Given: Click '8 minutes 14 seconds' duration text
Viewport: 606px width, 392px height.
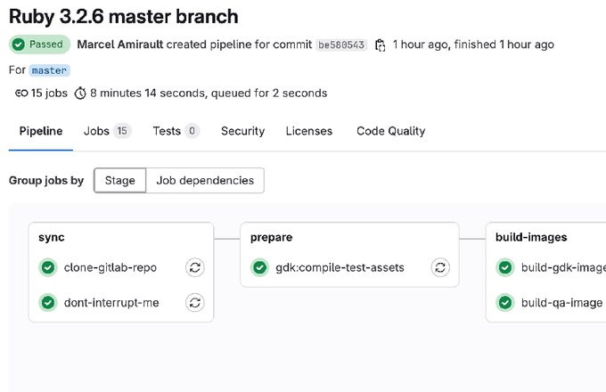Looking at the screenshot, I should [x=148, y=93].
